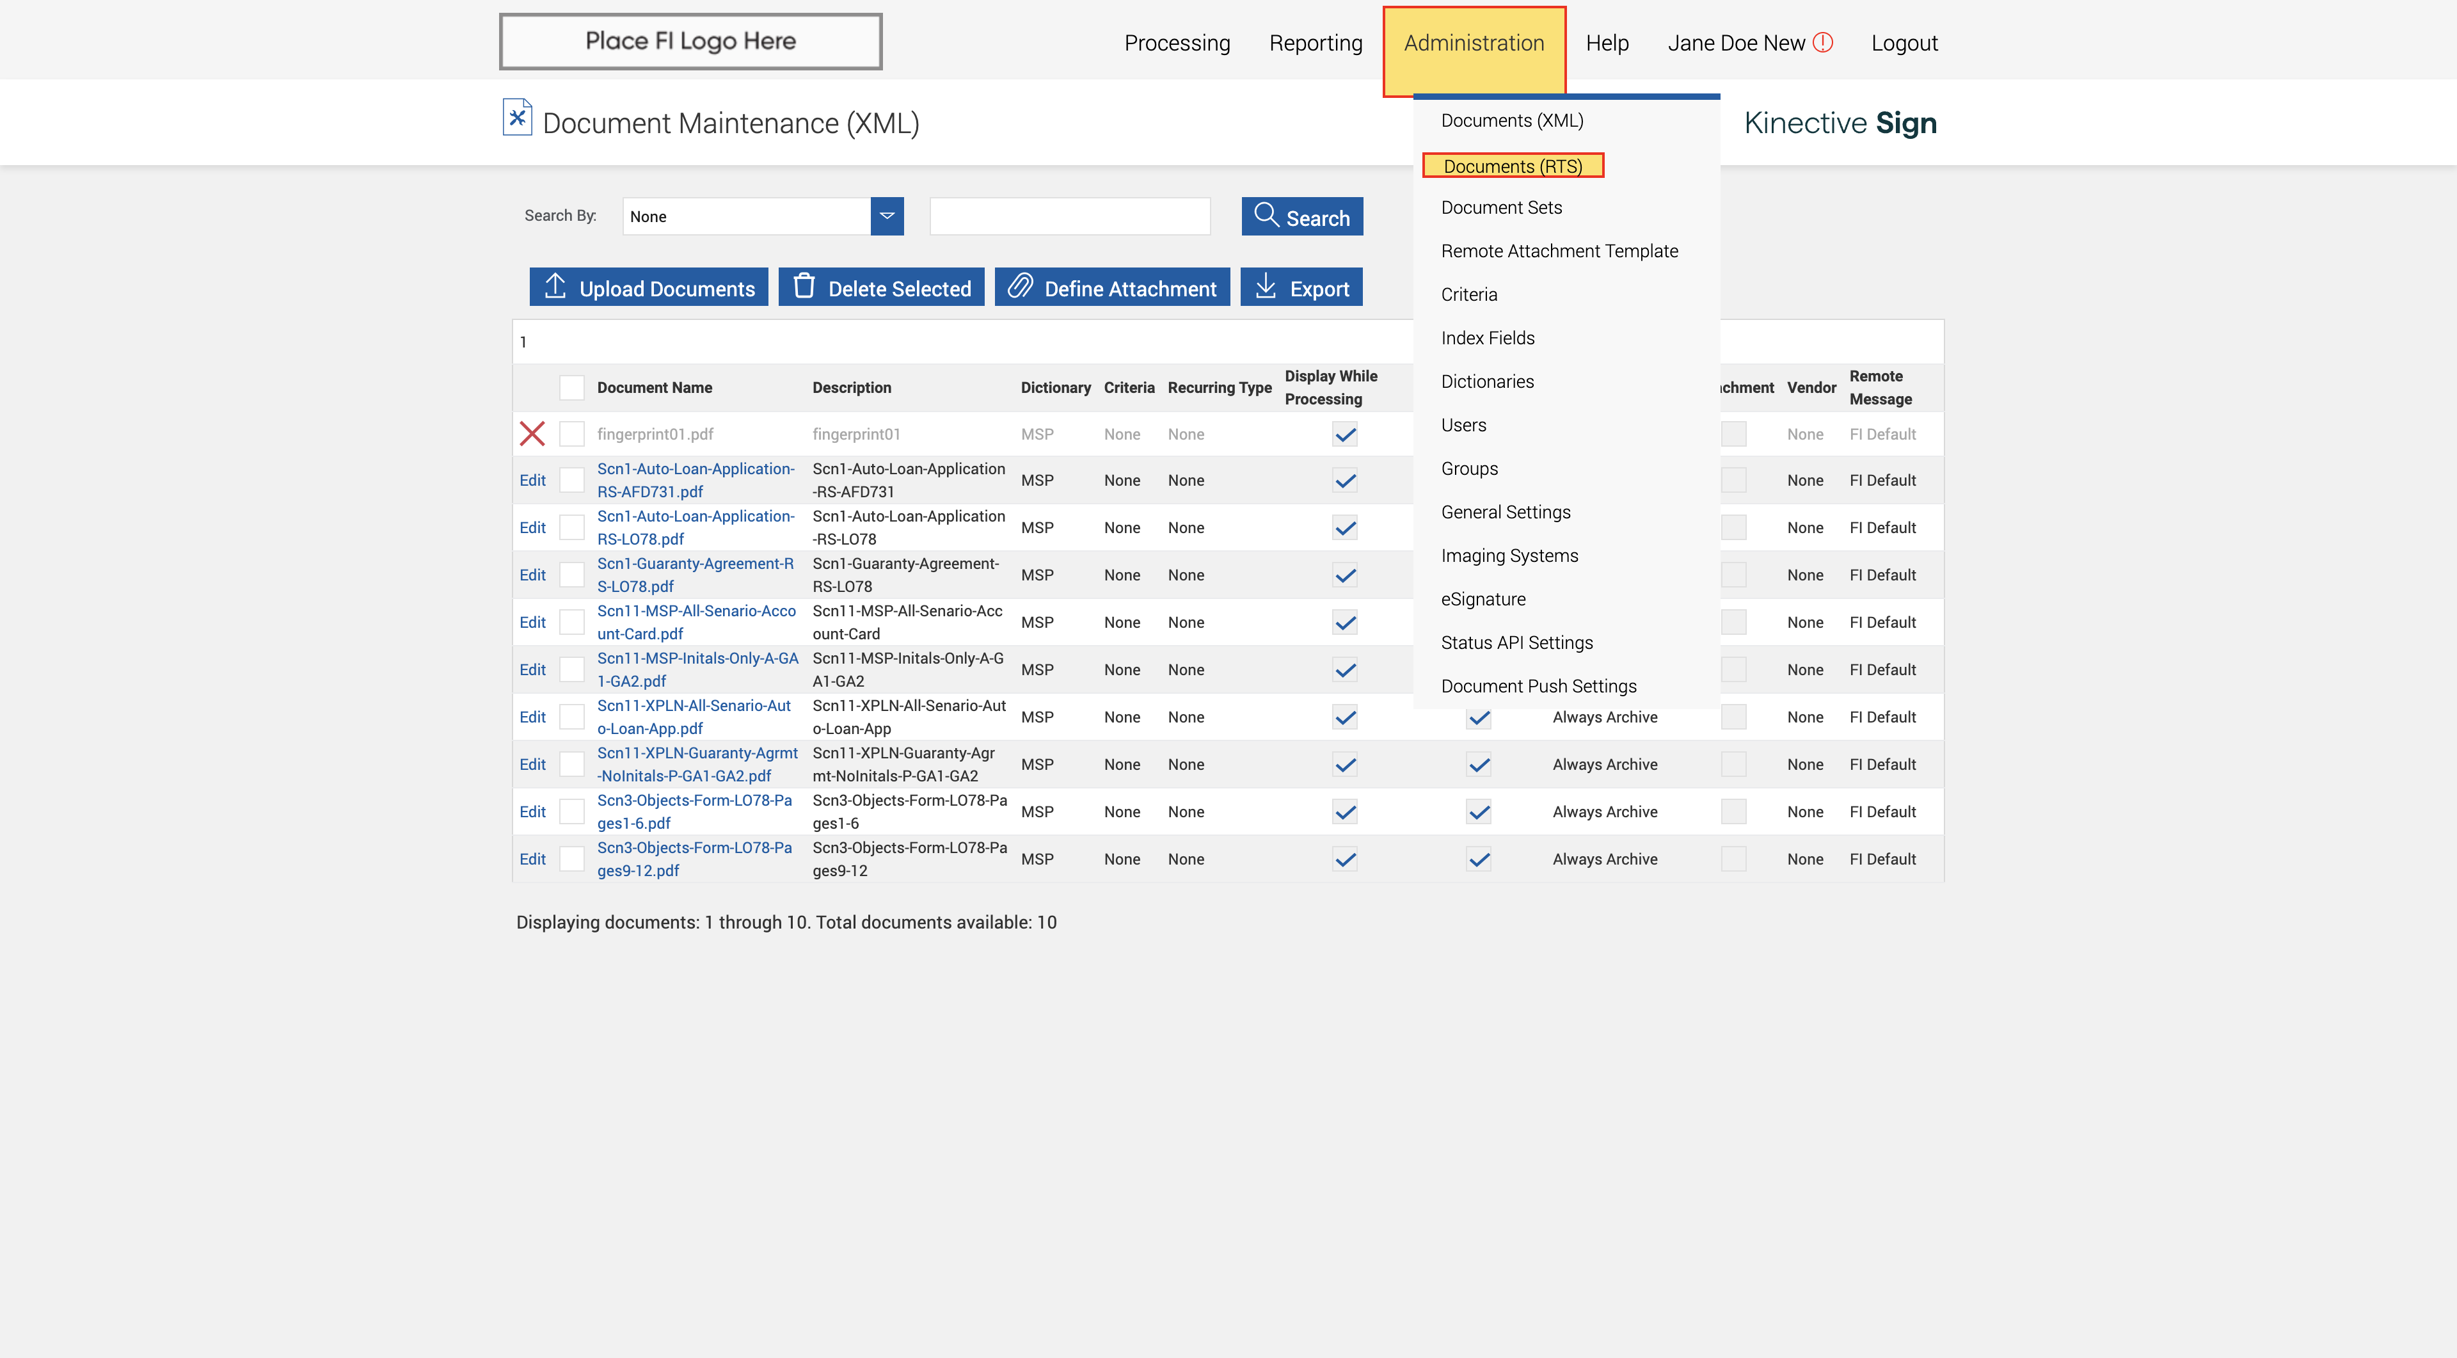Tick the select-all checkbox in table header
2457x1358 pixels.
[x=571, y=387]
